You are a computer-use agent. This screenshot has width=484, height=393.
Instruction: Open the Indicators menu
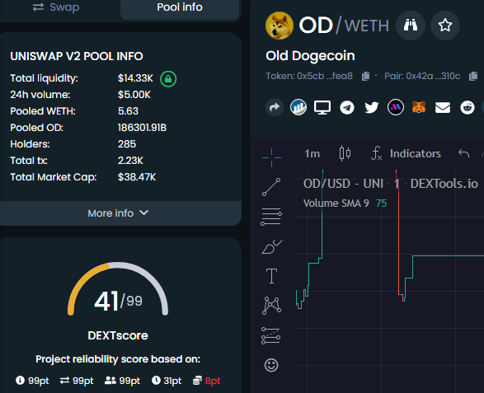click(x=406, y=153)
